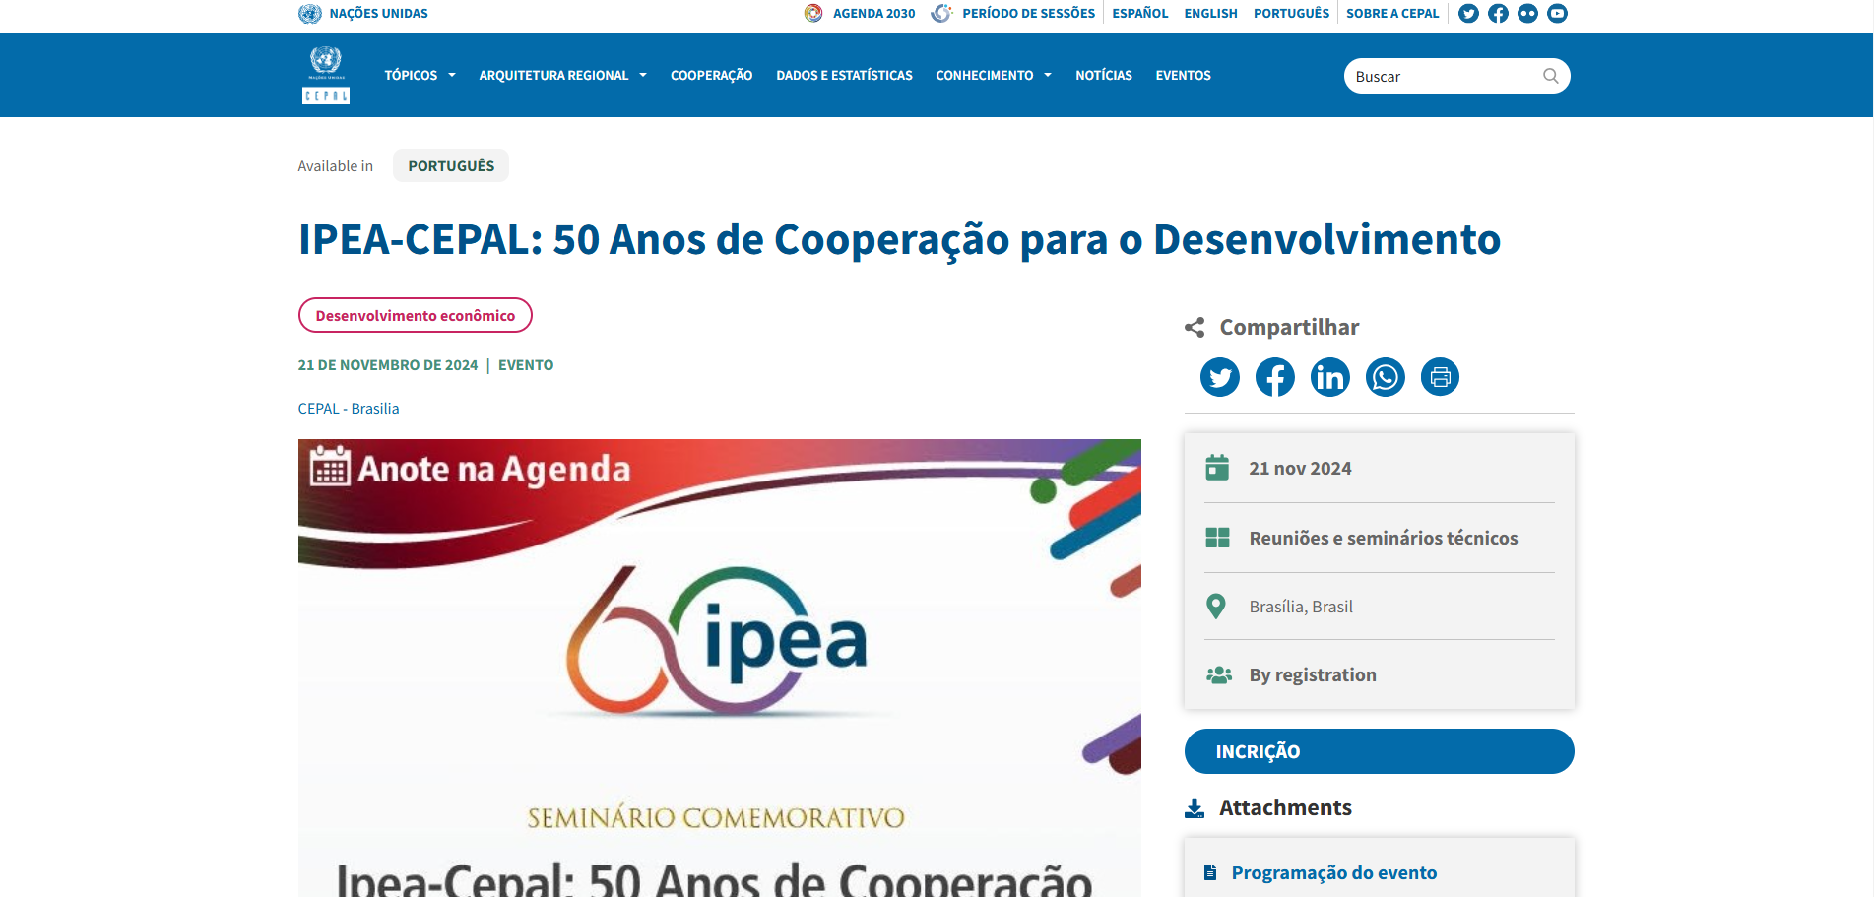Share on LinkedIn under Compartilhar

1330,377
